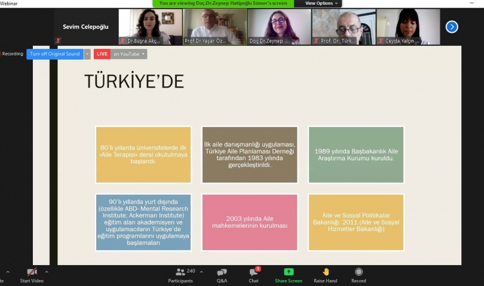Open the Chat panel

(254, 275)
